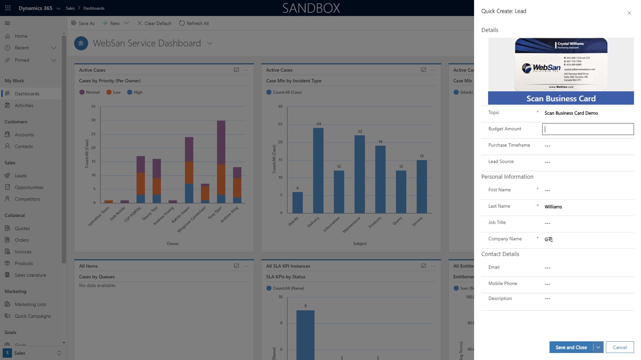This screenshot has width=641, height=360.
Task: Click the Clear Default command
Action: [154, 23]
